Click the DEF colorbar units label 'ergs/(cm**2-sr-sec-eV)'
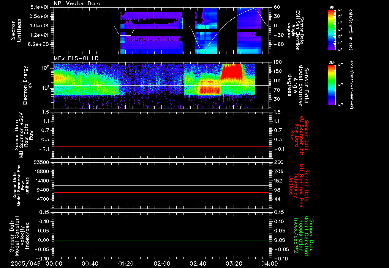Screen dimensions: 389x268 click(352, 85)
